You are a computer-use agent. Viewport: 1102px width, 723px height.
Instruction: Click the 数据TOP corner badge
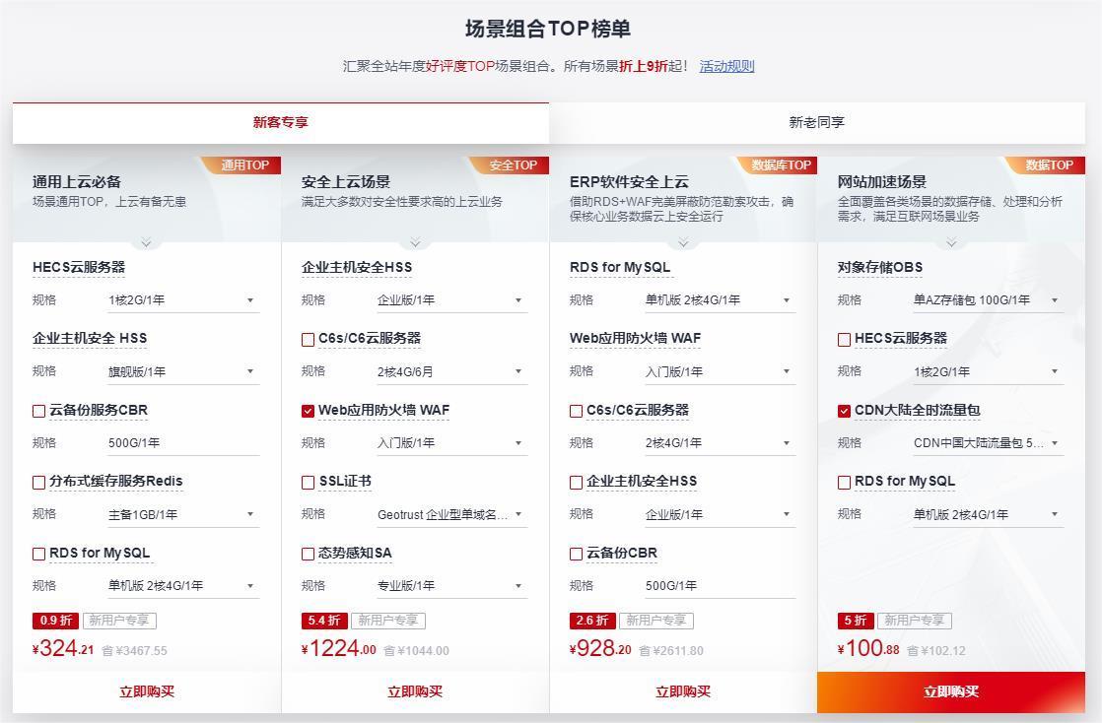tap(1047, 165)
